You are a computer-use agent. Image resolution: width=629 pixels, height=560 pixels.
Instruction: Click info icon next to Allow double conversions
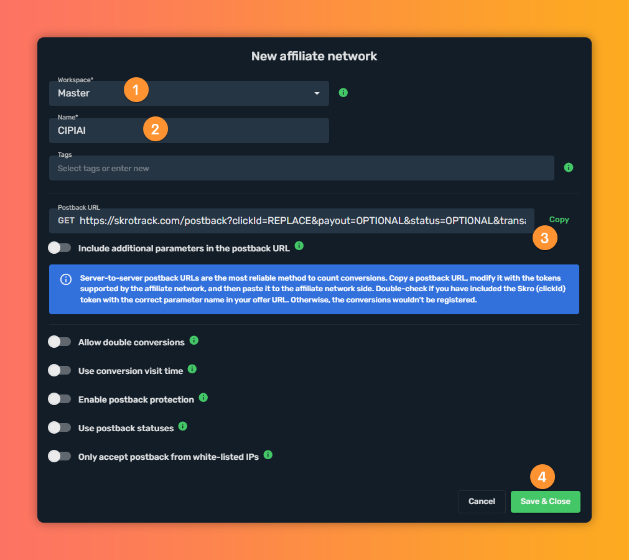coord(193,340)
